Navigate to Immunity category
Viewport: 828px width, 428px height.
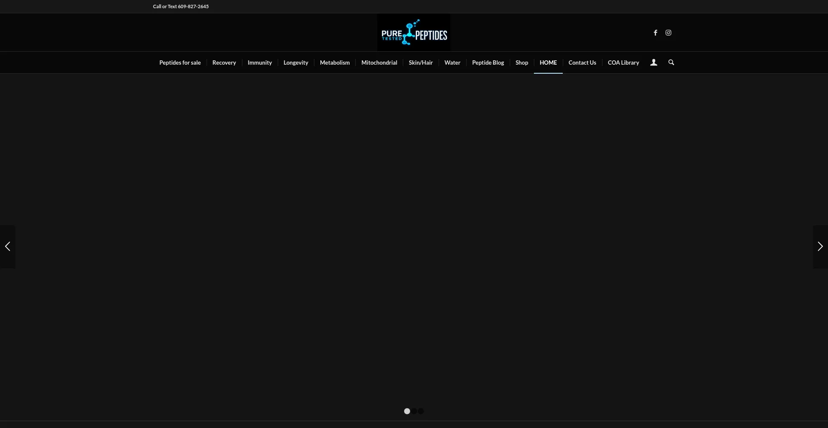click(260, 62)
